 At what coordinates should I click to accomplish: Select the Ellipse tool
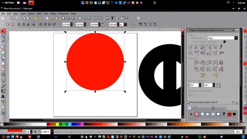click(x=3, y=64)
